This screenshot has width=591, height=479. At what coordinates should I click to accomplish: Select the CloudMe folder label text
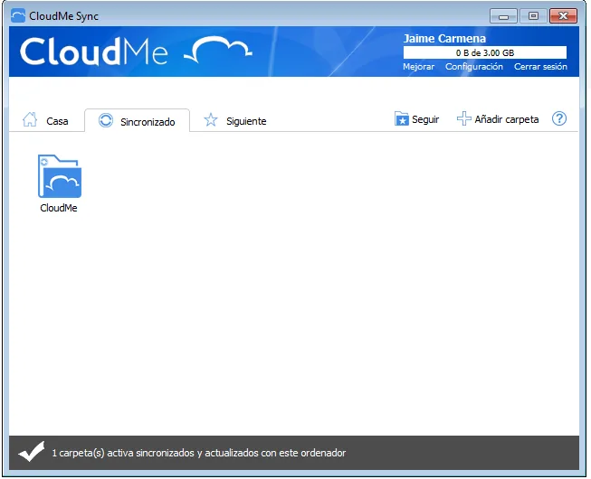coord(59,208)
